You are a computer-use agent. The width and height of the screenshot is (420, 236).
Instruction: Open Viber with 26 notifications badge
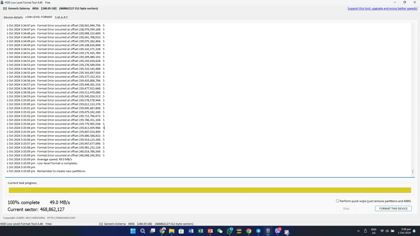(x=278, y=231)
